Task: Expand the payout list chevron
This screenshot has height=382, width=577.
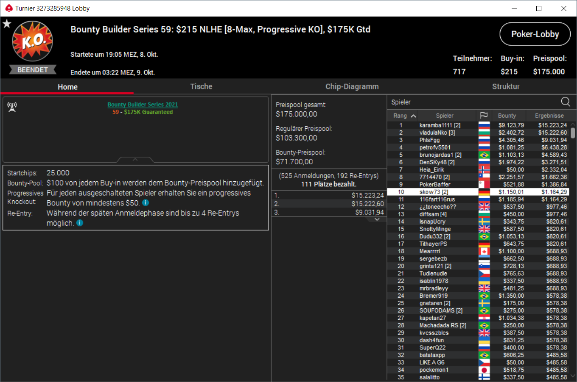Action: click(377, 219)
